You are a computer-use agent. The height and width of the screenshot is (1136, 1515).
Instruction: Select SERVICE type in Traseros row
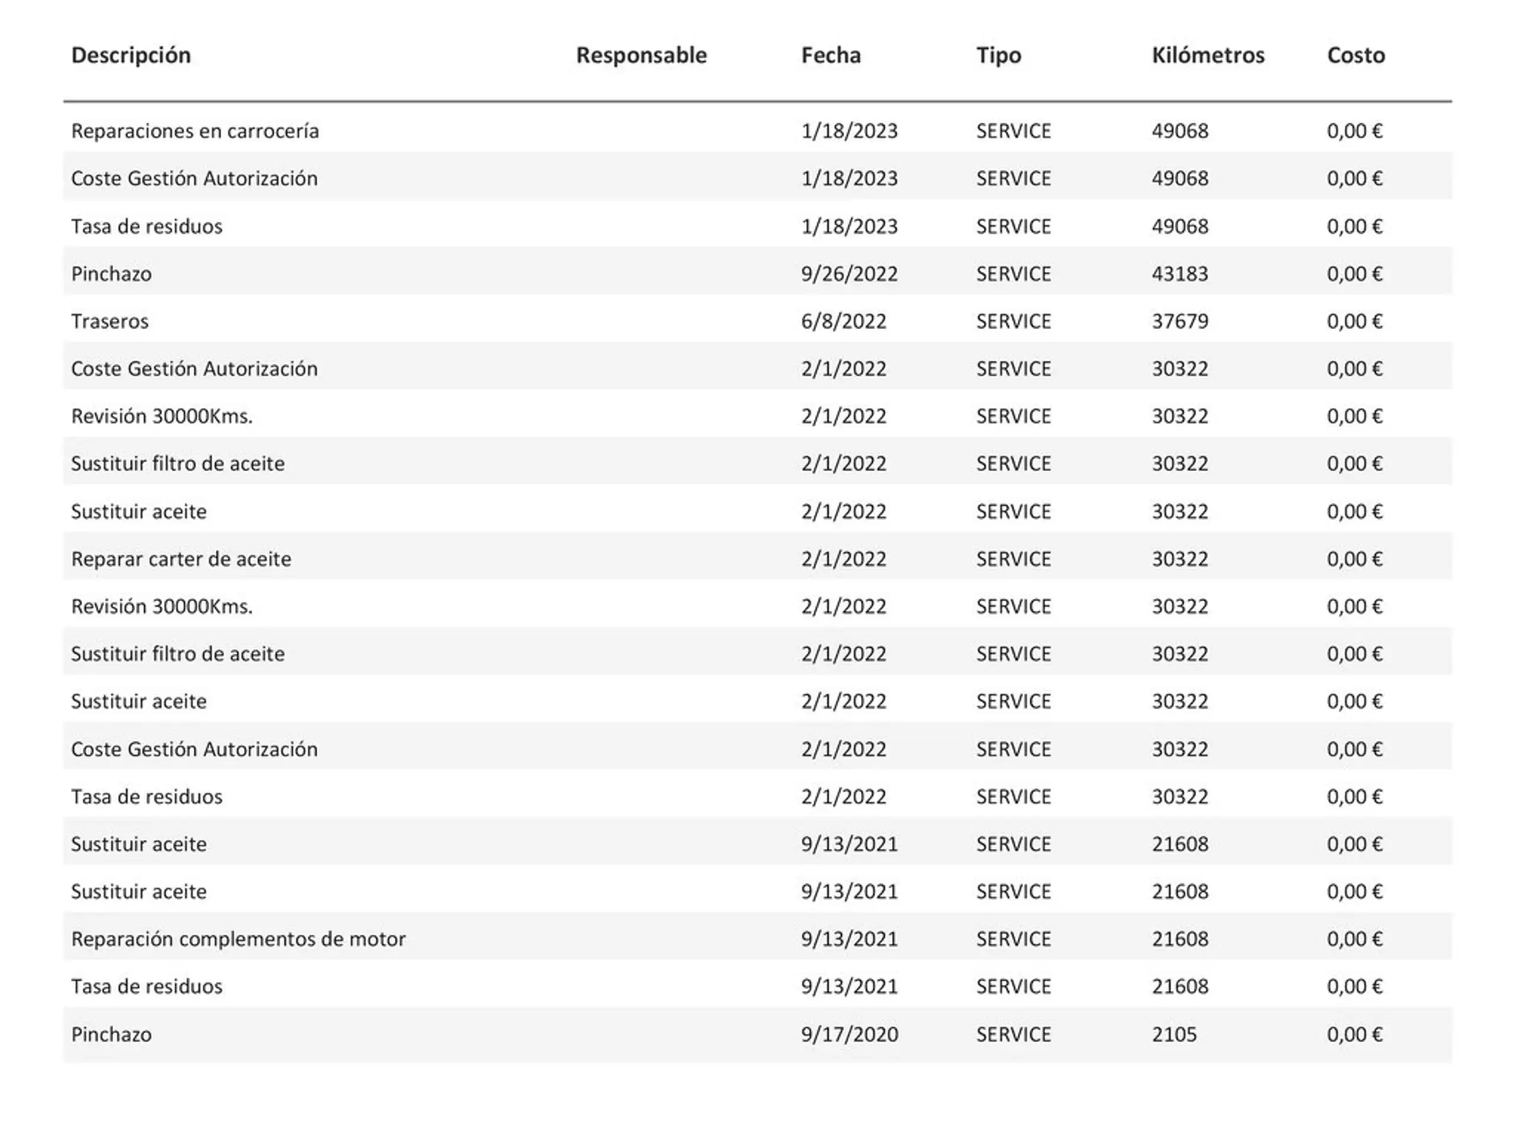pos(1014,321)
